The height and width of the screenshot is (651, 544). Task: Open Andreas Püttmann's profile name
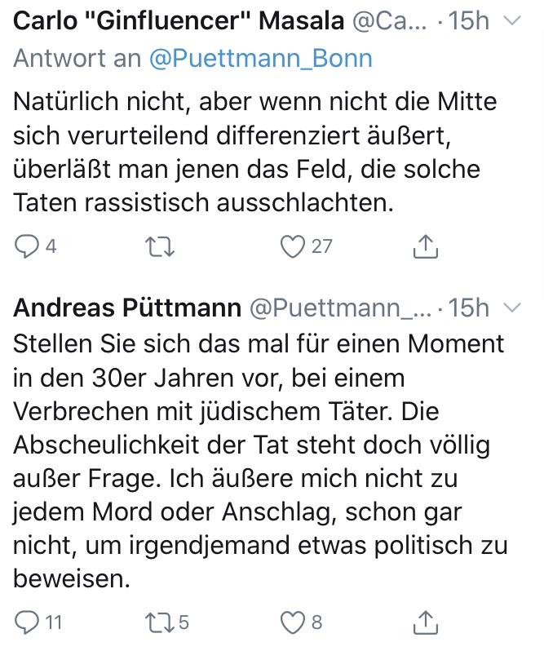[x=127, y=308]
